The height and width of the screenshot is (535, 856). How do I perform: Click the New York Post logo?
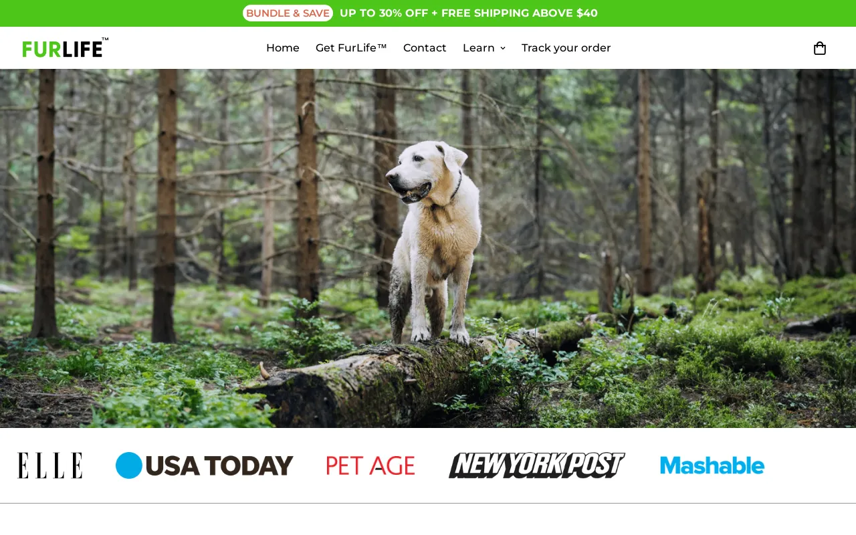[x=536, y=465]
